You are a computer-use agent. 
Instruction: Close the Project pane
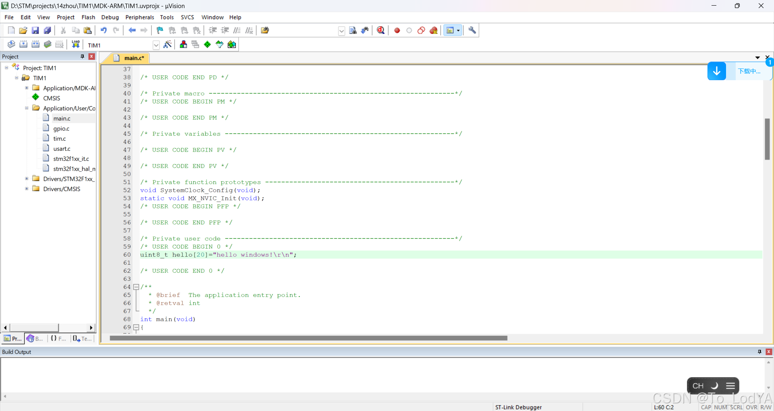[x=92, y=56]
